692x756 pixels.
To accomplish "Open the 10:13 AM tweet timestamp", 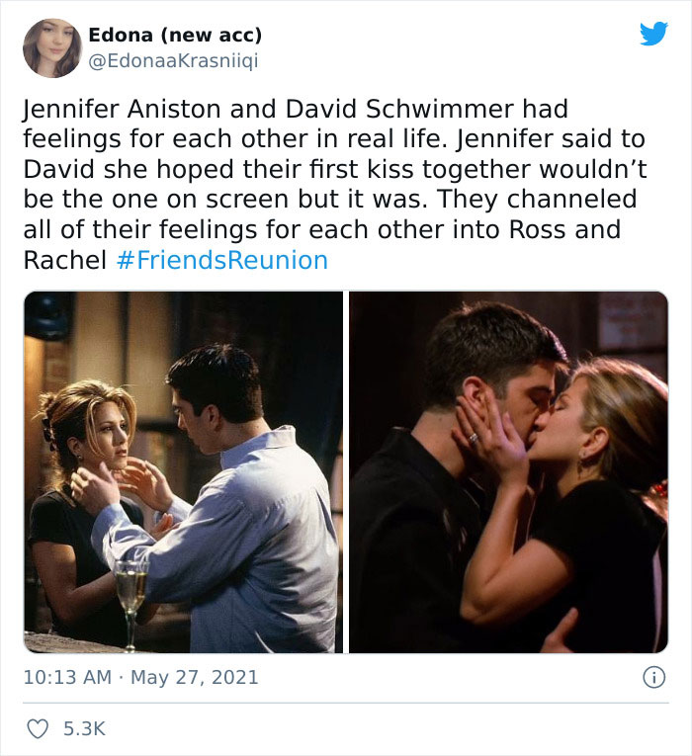I will (67, 677).
